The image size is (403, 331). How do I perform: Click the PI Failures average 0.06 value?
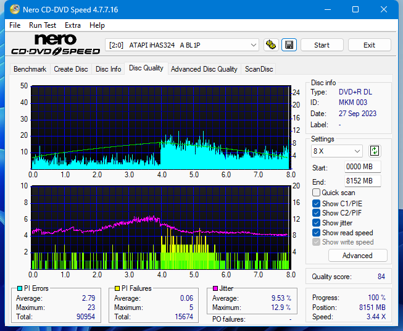[186, 298]
